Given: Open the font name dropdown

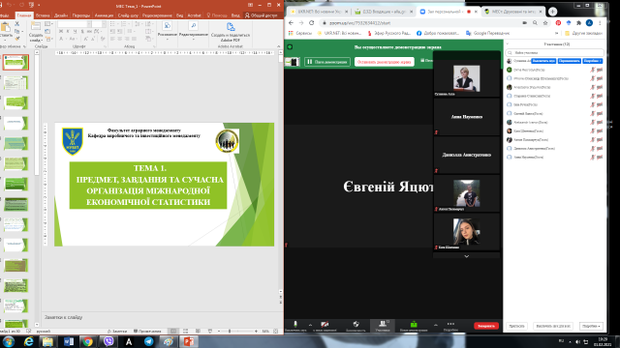Looking at the screenshot, I should pos(89,24).
